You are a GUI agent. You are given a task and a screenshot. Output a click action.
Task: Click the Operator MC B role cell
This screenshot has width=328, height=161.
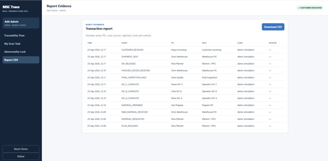[209, 91]
